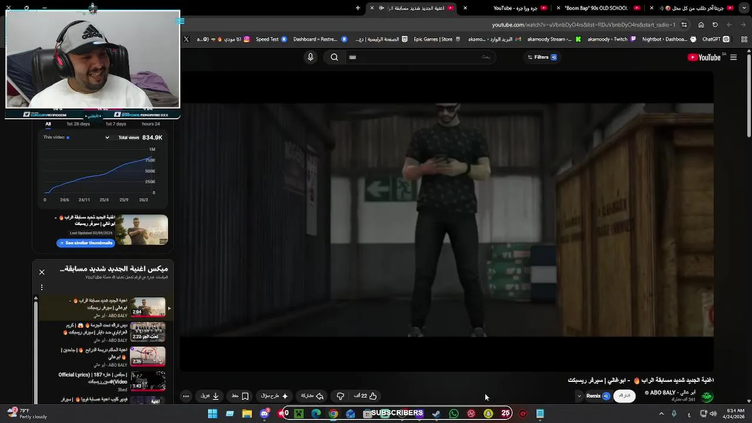Click the save bookmark button

240,396
